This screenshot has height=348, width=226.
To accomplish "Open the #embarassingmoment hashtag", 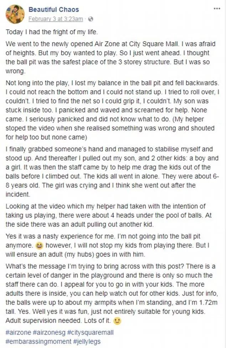I will pyautogui.click(x=38, y=341).
